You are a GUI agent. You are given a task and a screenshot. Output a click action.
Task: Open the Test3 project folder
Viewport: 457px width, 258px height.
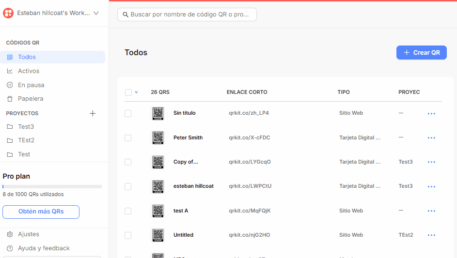(x=26, y=127)
